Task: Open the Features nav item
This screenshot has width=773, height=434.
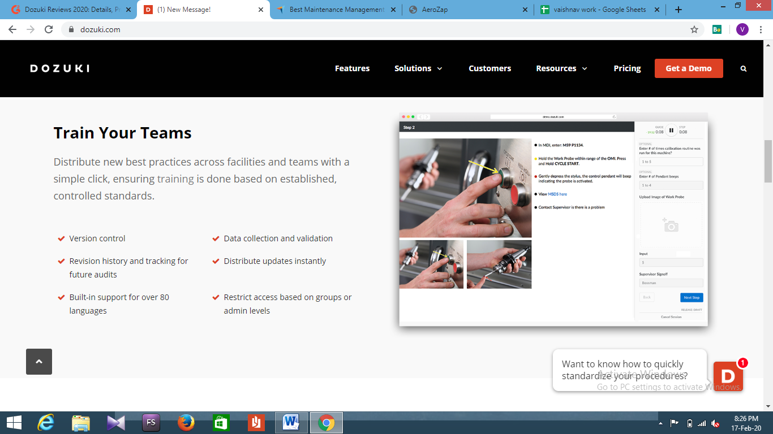Action: coord(352,68)
